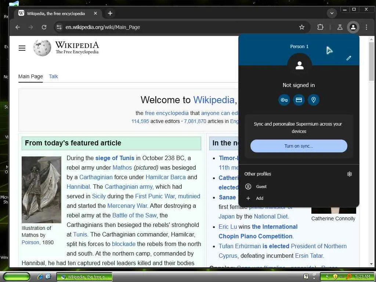Open the tab search dropdown arrow
The height and width of the screenshot is (282, 376).
tap(332, 13)
